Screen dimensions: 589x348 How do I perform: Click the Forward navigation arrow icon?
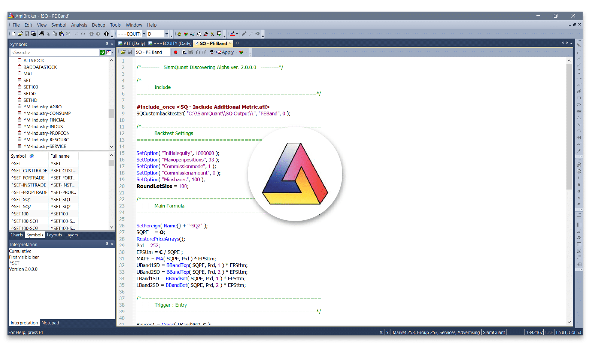pyautogui.click(x=98, y=34)
